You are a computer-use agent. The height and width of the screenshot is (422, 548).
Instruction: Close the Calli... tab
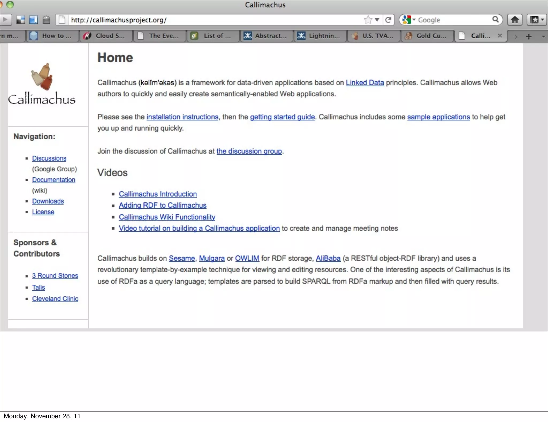500,36
